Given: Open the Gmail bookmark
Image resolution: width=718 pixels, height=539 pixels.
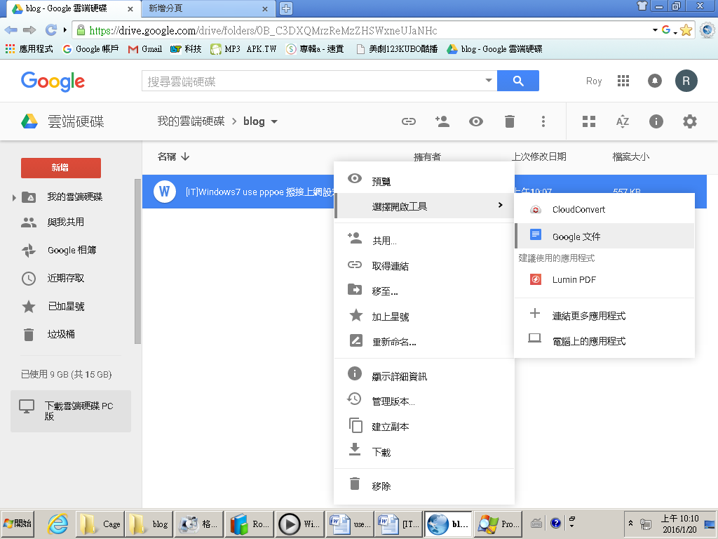Looking at the screenshot, I should pyautogui.click(x=145, y=49).
